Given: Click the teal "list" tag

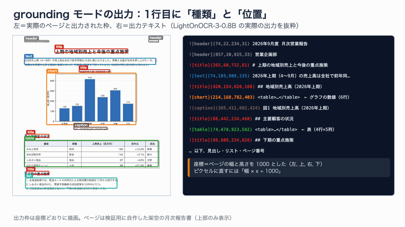Looking at the screenshot, I should point(29,176).
